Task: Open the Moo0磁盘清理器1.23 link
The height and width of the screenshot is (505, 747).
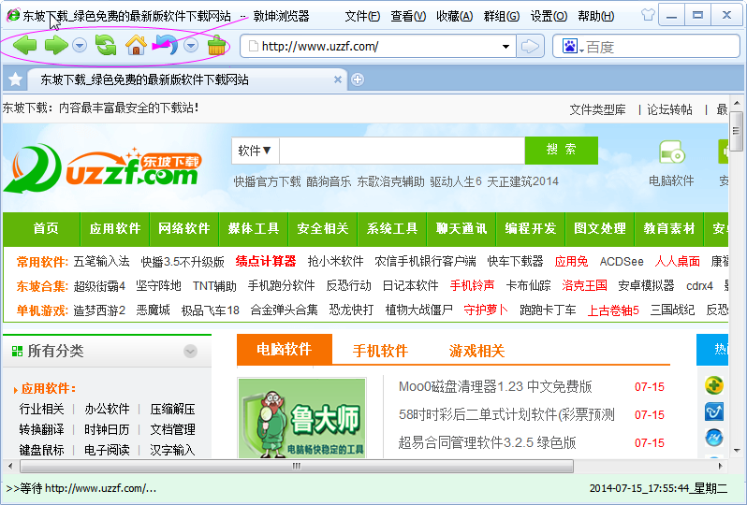Action: [495, 386]
